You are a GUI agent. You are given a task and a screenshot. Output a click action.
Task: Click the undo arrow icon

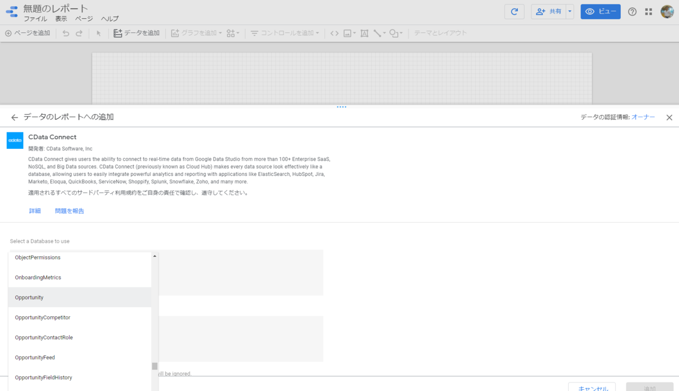click(x=66, y=33)
